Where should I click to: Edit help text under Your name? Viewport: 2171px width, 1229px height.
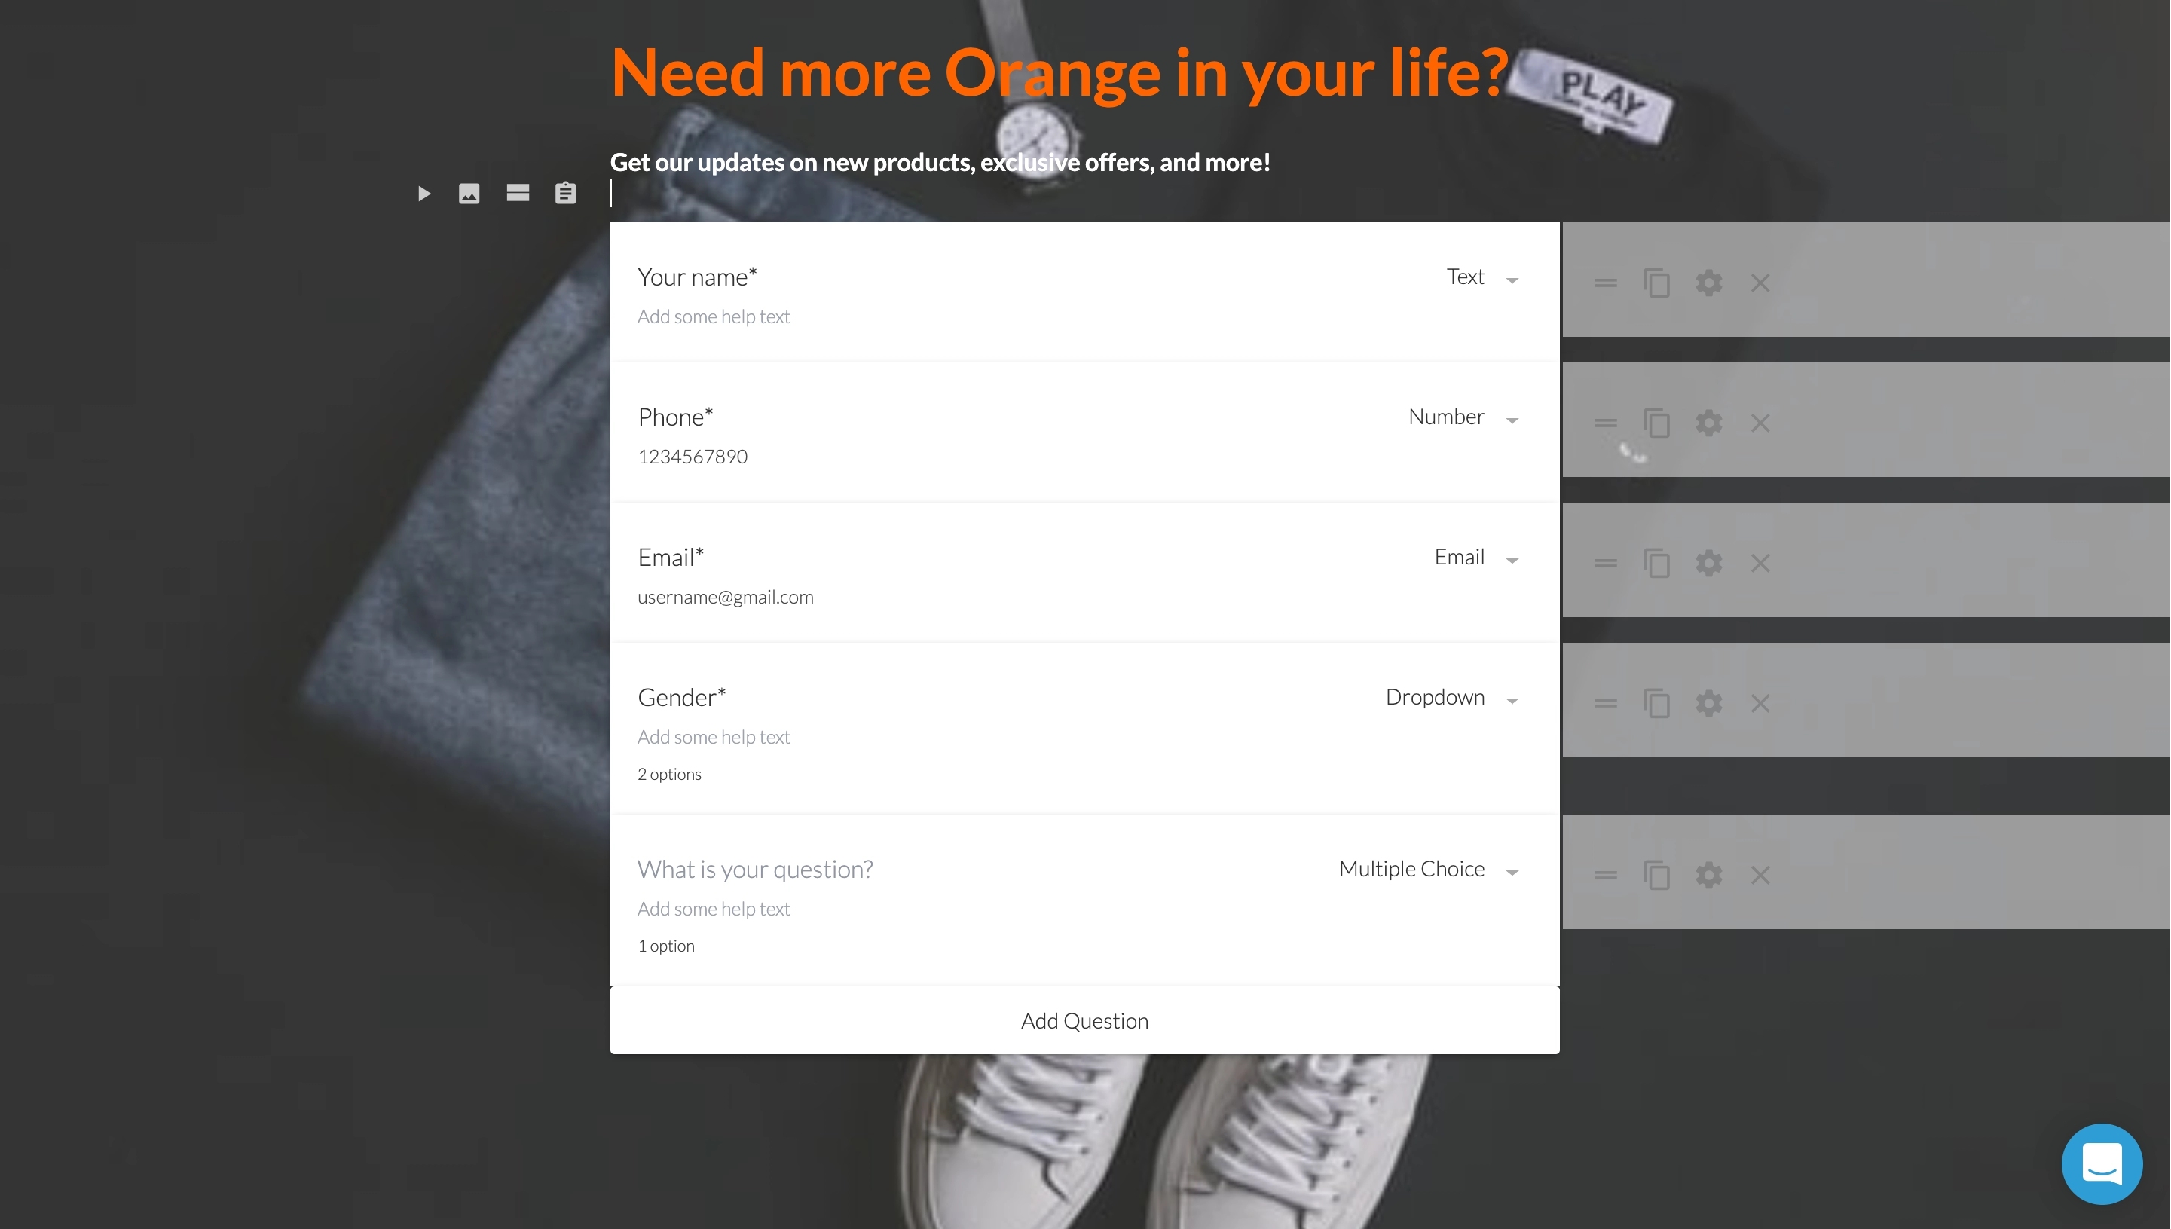point(714,316)
